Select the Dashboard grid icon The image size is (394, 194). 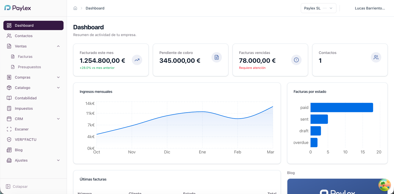pyautogui.click(x=9, y=25)
